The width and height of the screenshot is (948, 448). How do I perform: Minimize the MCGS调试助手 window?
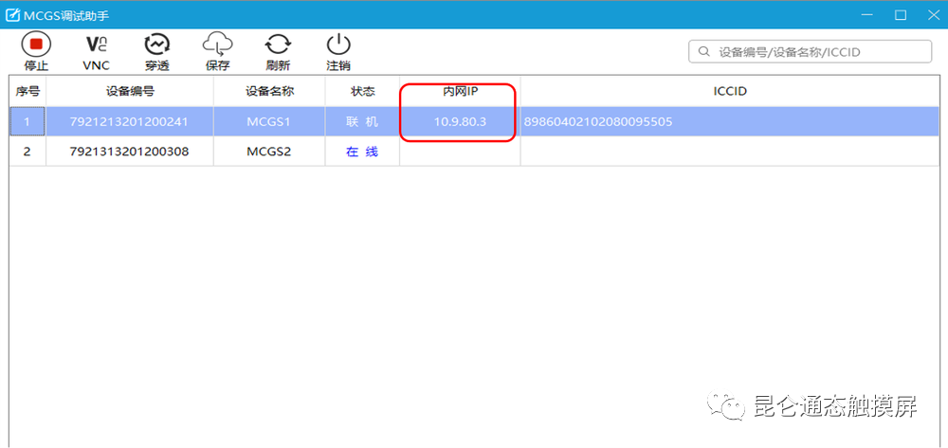[867, 15]
